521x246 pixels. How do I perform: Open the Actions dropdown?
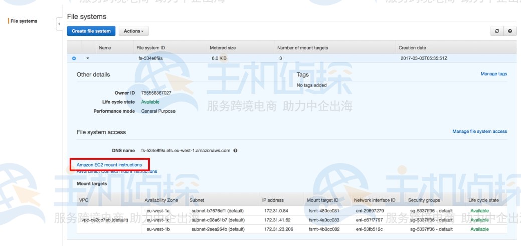(133, 31)
